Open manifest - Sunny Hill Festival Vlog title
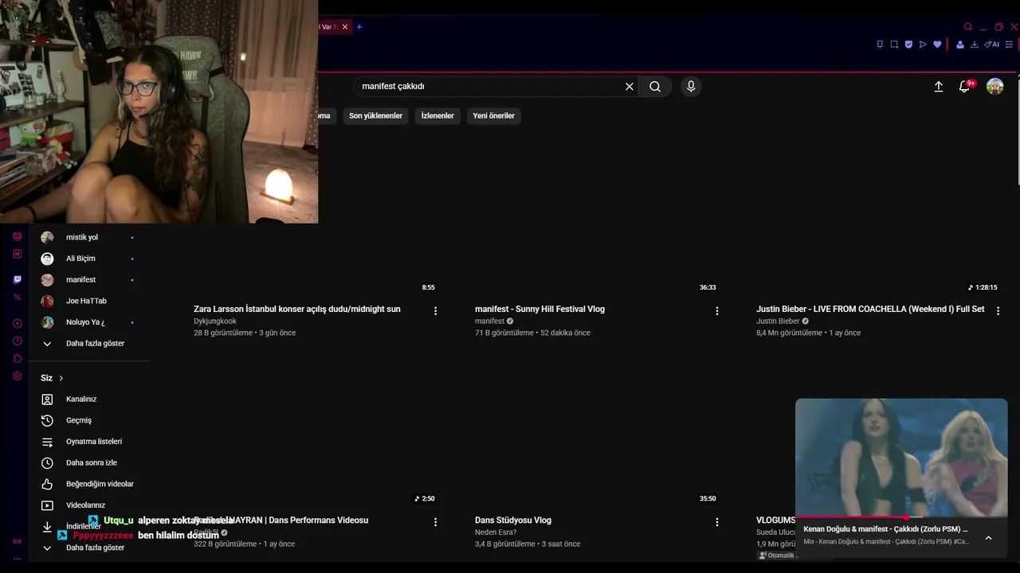Viewport: 1020px width, 573px height. pos(539,309)
